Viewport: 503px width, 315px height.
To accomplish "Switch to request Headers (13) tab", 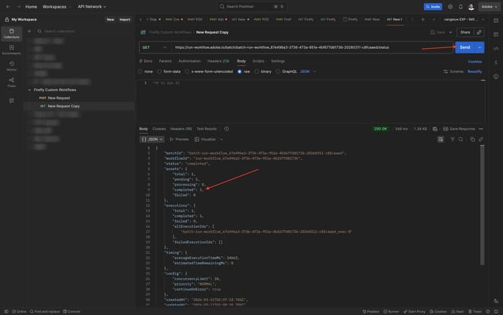I will (218, 61).
